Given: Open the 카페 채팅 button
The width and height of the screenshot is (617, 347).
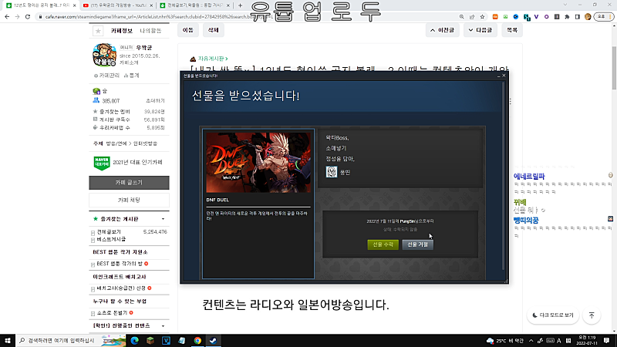Looking at the screenshot, I should coord(129,200).
